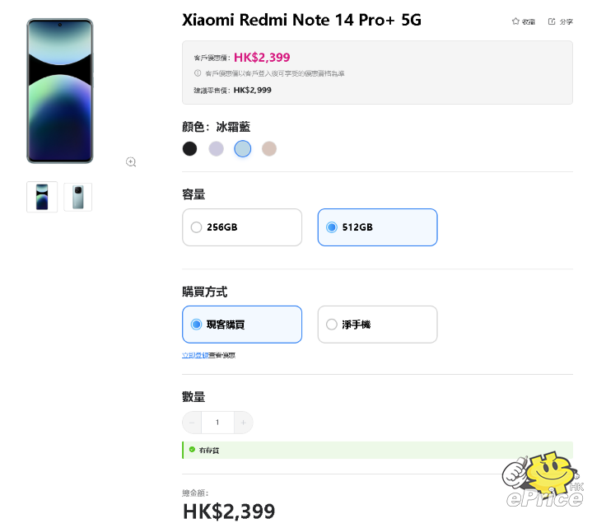Pick the lavender purple color swatch
This screenshot has height=528, width=592.
216,149
